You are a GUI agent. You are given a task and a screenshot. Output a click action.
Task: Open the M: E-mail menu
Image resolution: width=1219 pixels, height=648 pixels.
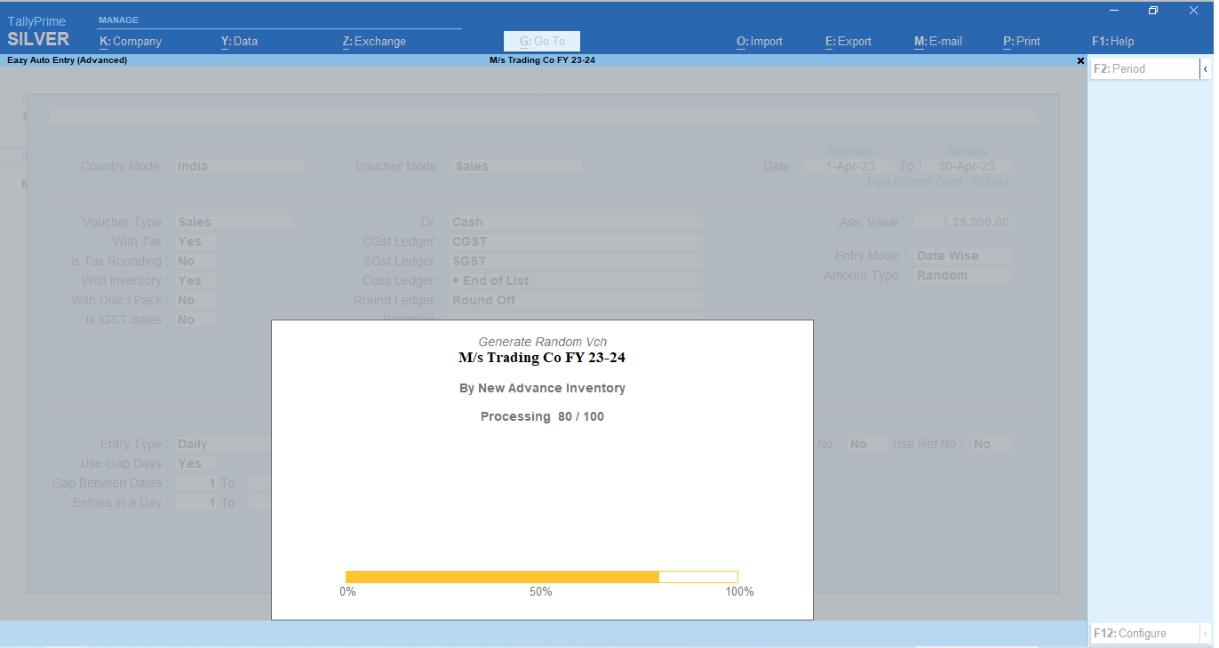pyautogui.click(x=937, y=41)
